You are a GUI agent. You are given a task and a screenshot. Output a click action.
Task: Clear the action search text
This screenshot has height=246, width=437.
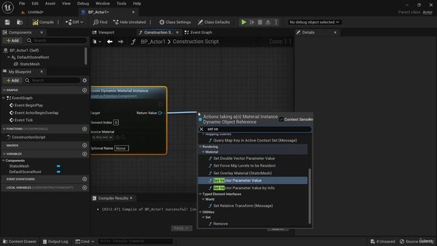[x=201, y=129]
